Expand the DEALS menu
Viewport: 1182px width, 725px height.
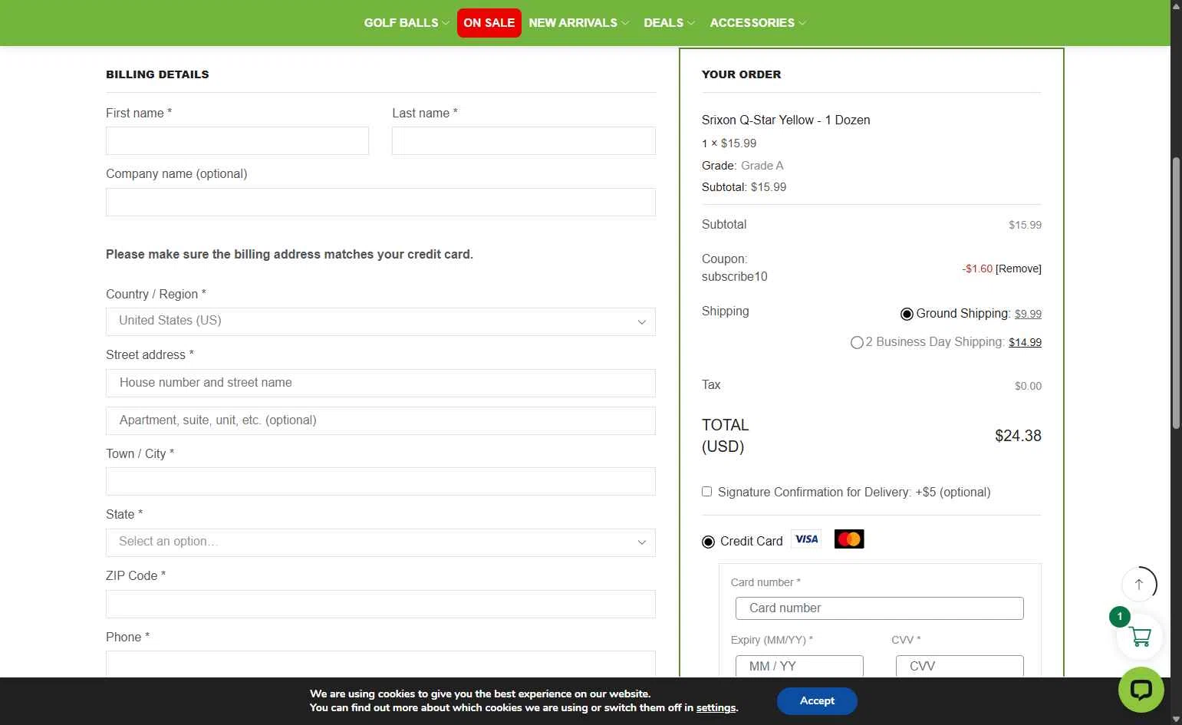click(x=669, y=23)
